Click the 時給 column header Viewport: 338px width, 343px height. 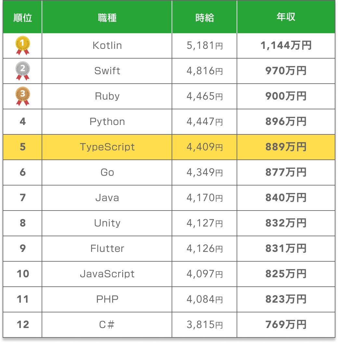click(204, 18)
